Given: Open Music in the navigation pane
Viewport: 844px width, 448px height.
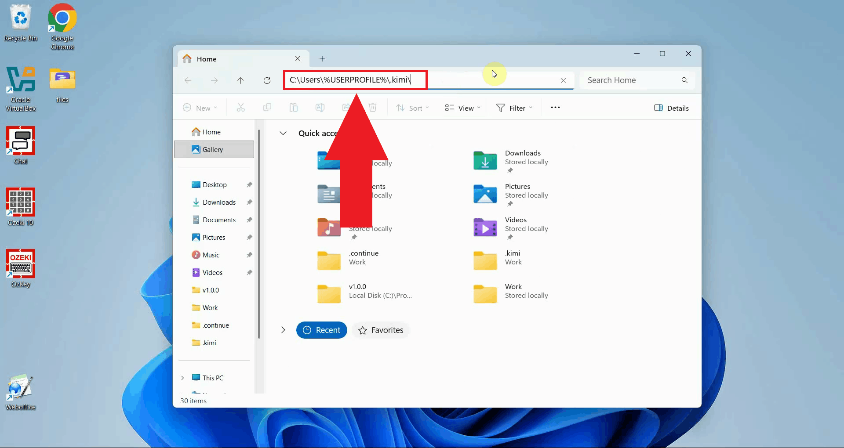Looking at the screenshot, I should (214, 255).
